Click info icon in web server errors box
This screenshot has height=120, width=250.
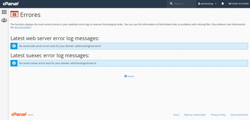[14, 46]
